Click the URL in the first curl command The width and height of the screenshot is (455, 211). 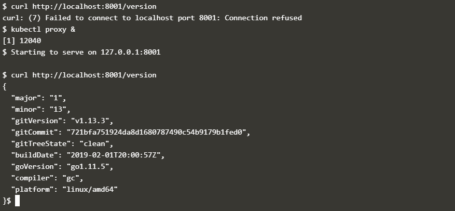94,7
